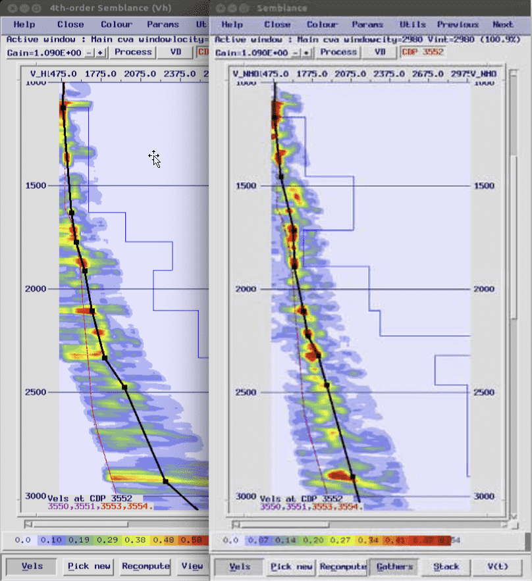Open Utils menu in right Semblance window

tap(413, 24)
